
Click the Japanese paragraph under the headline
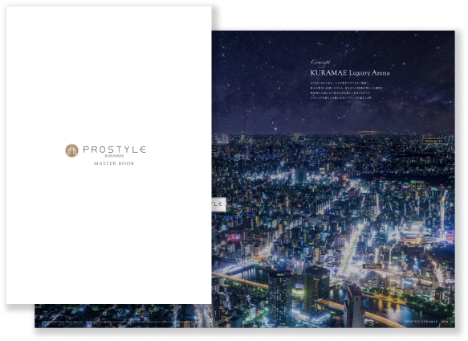(346, 90)
